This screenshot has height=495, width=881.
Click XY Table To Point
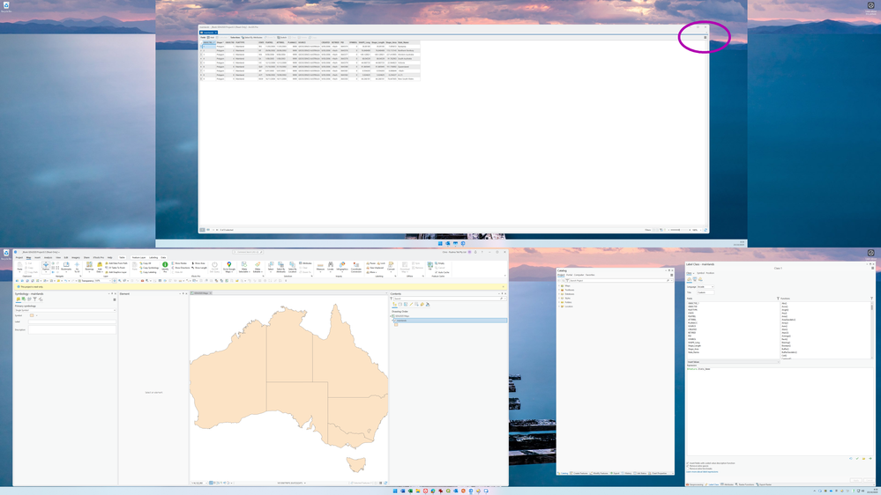[x=116, y=268]
